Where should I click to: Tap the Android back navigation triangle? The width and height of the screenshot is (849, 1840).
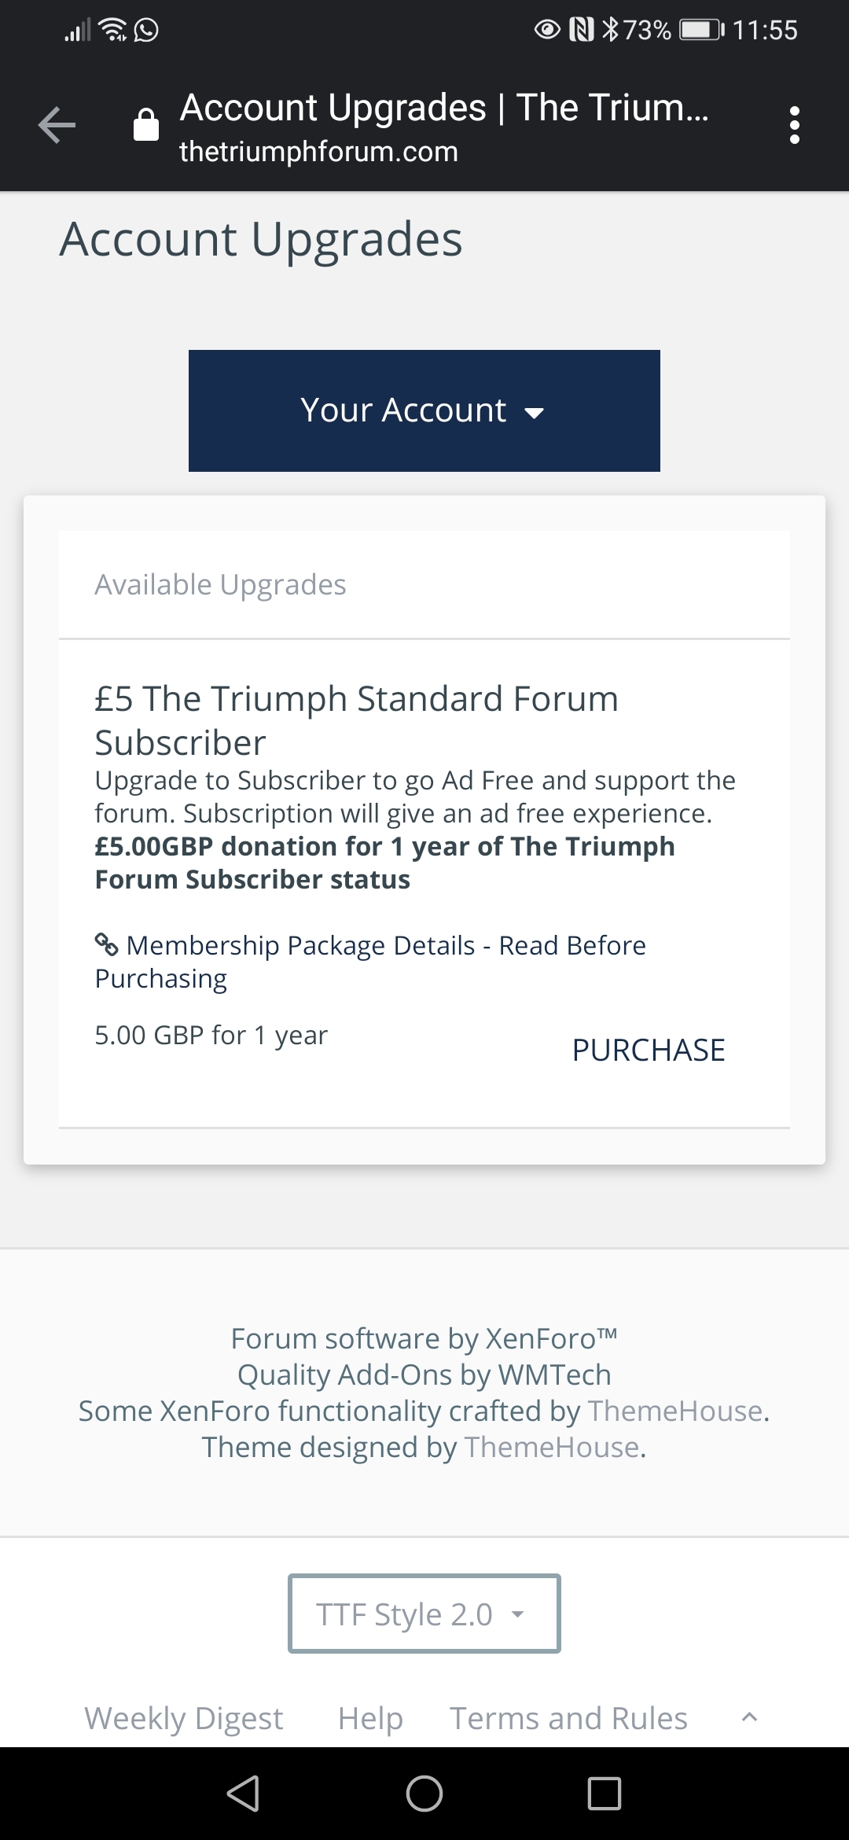pyautogui.click(x=243, y=1794)
